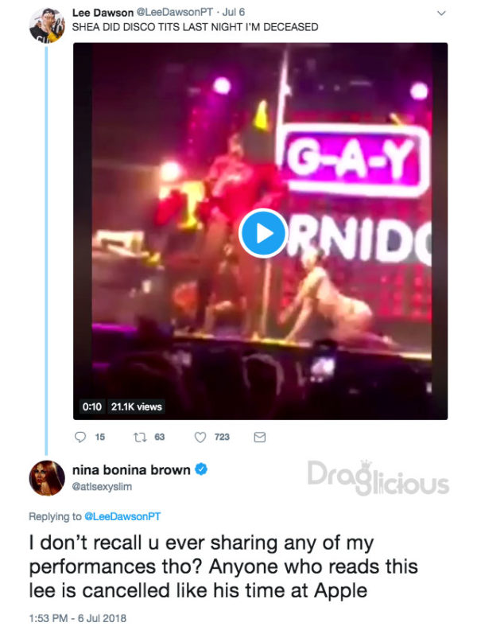The image size is (477, 634).
Task: Play the embedded tweet video
Action: click(263, 233)
